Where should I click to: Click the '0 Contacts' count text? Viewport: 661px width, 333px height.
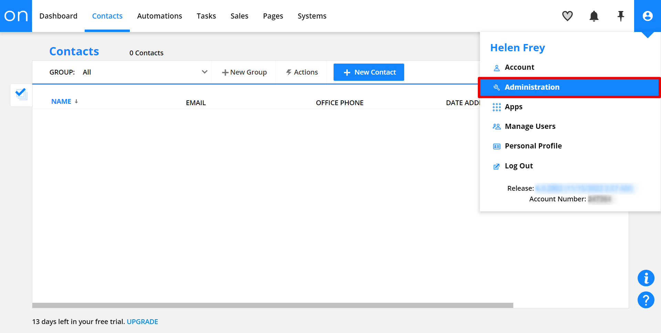[146, 53]
